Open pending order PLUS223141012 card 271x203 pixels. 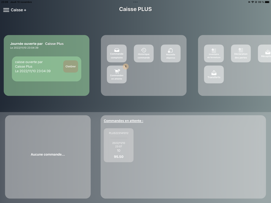tap(119, 145)
